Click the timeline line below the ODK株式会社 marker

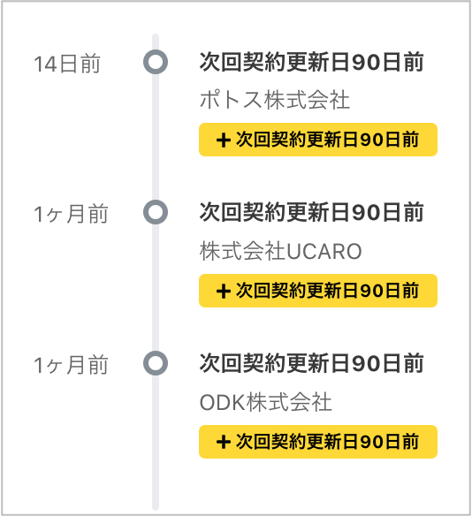click(156, 443)
